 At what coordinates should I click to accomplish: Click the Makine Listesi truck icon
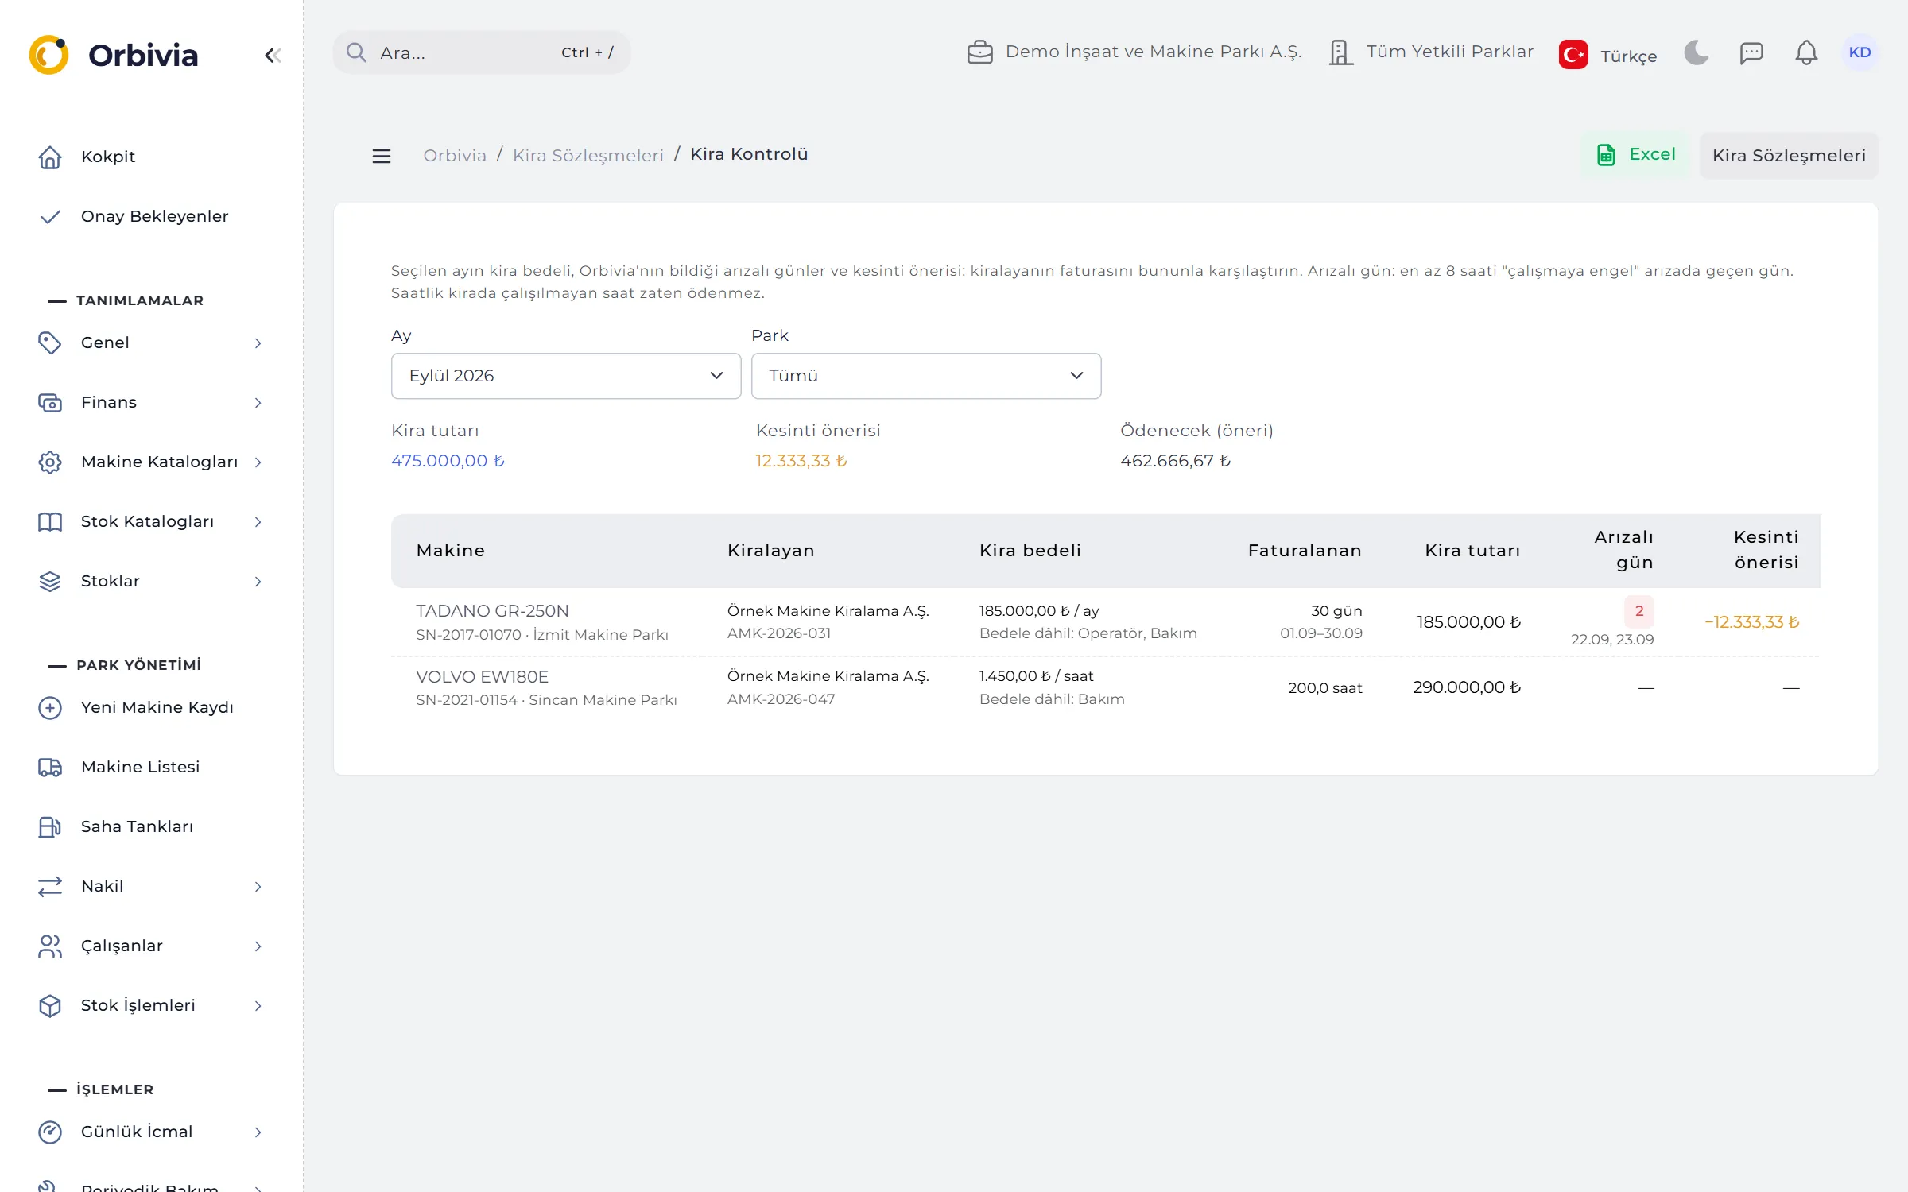point(50,767)
